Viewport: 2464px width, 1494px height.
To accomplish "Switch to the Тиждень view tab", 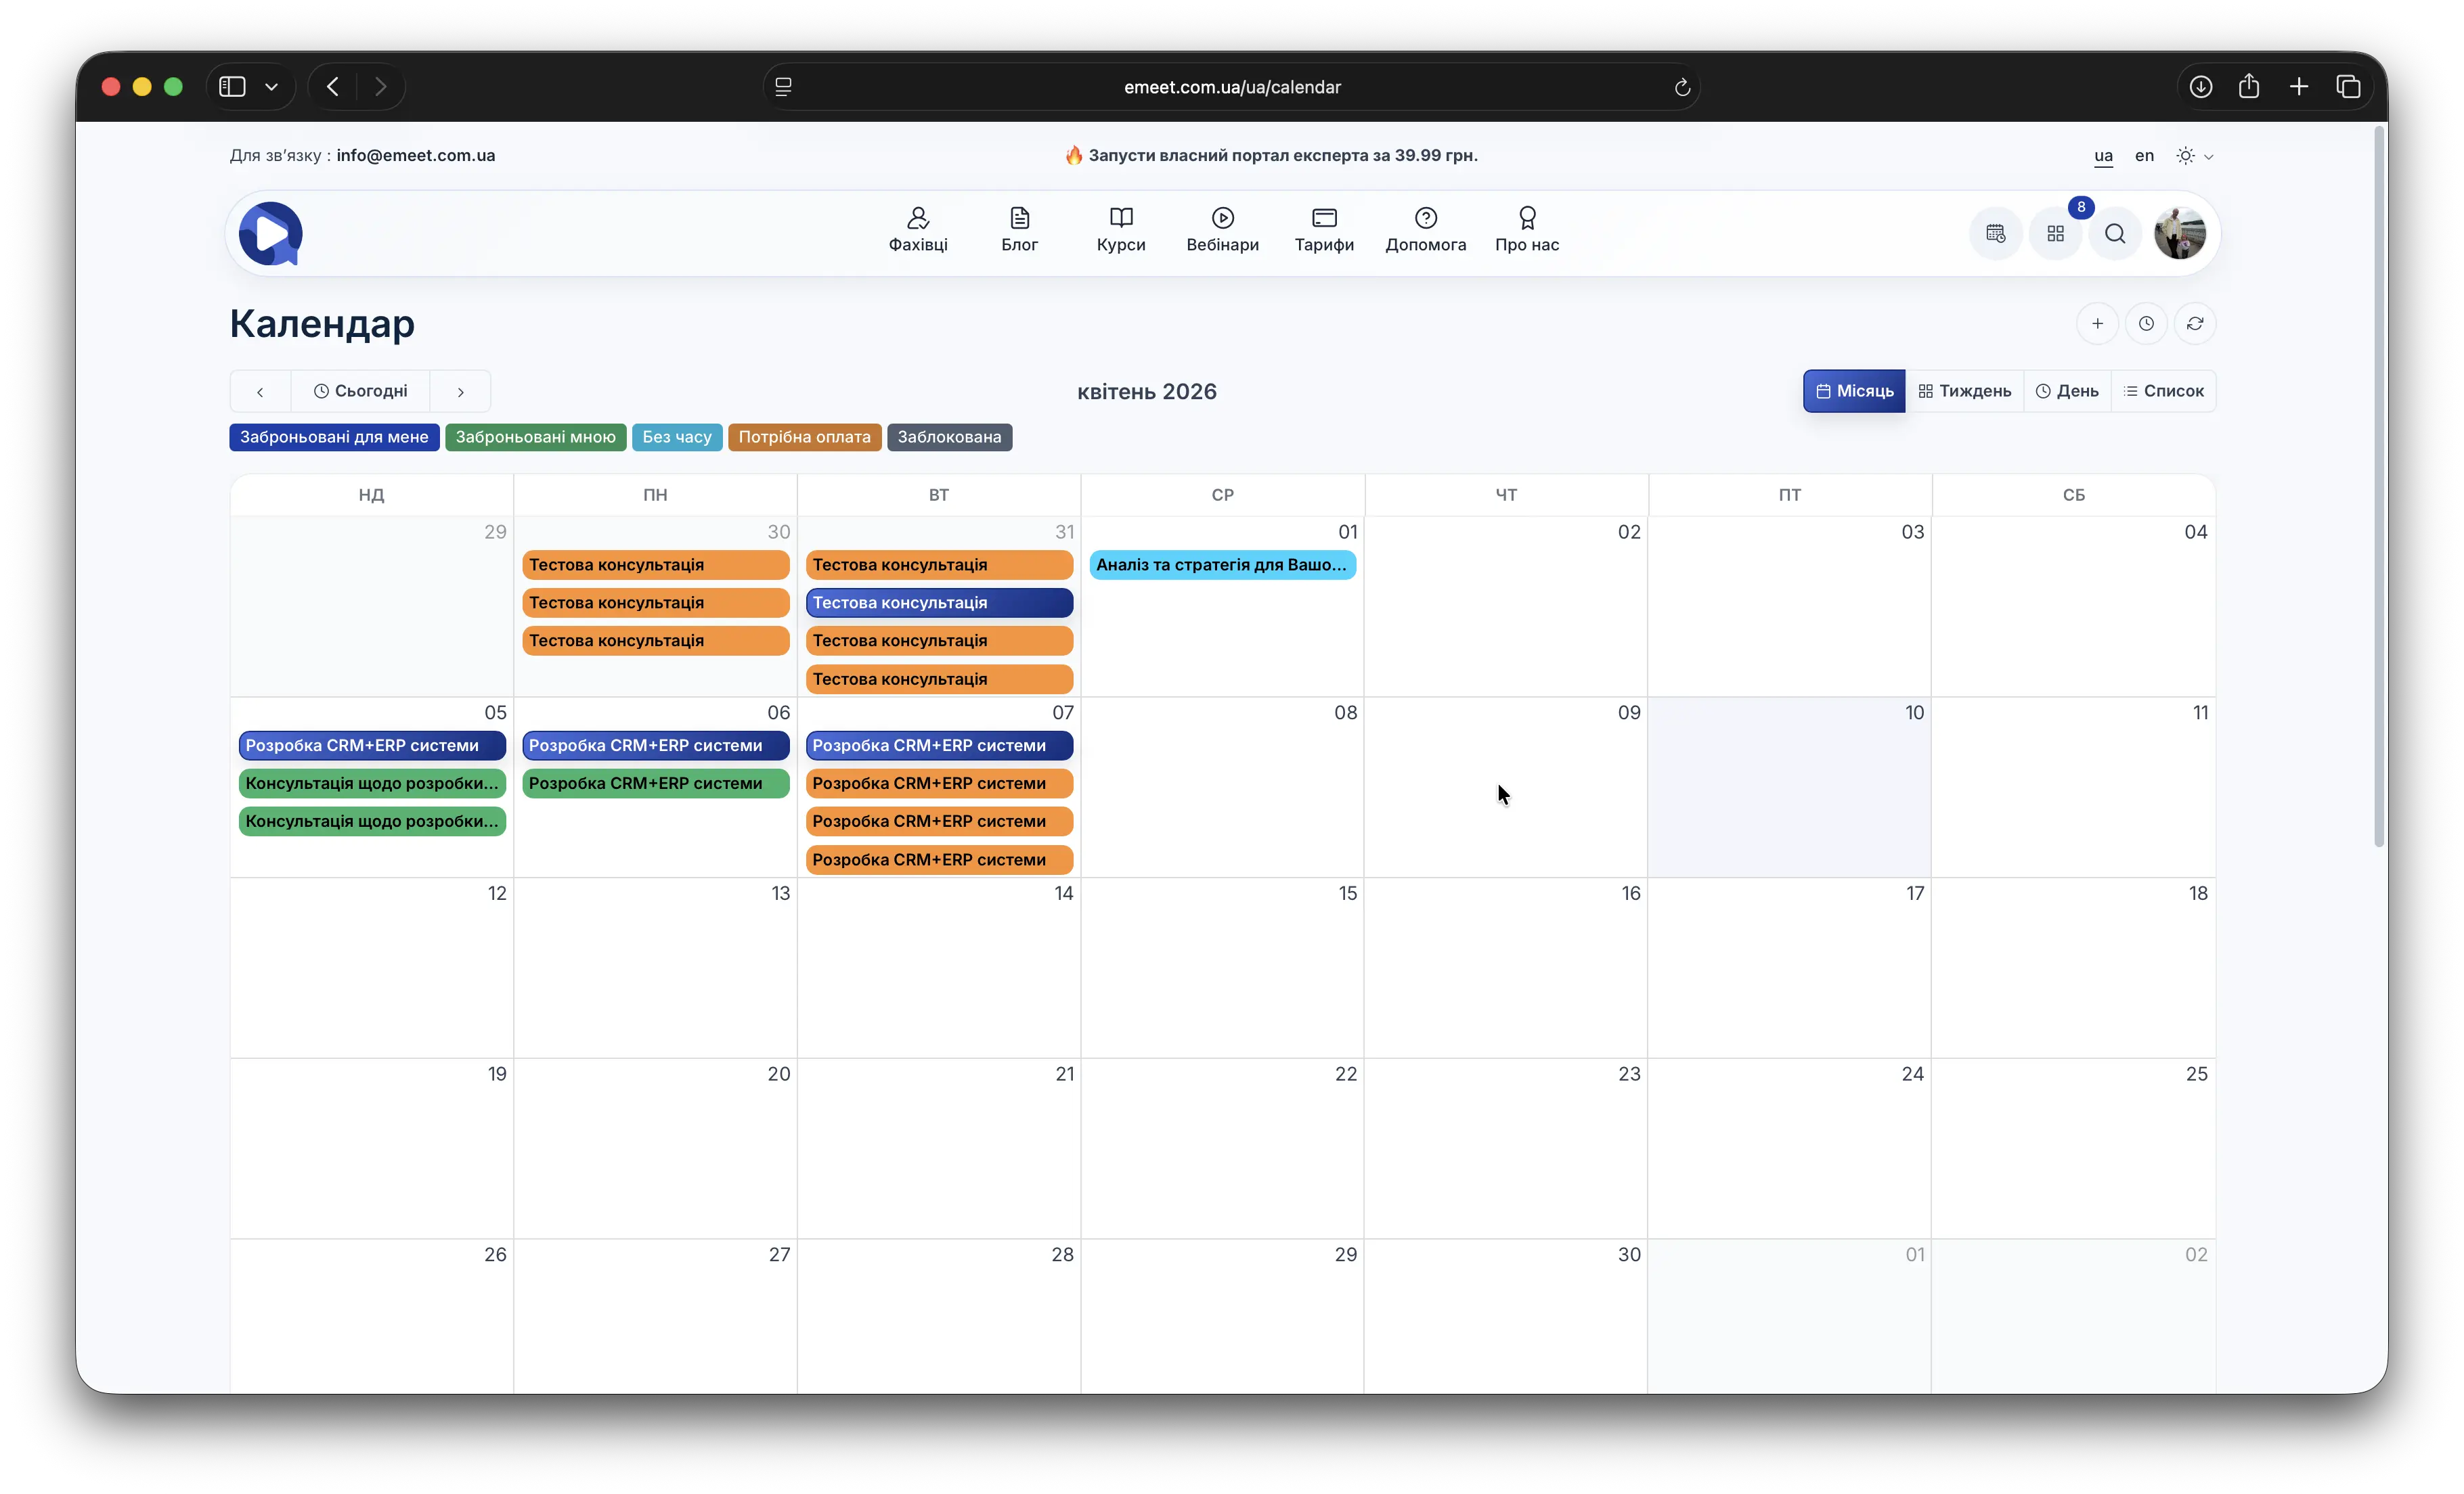I will pyautogui.click(x=1964, y=390).
